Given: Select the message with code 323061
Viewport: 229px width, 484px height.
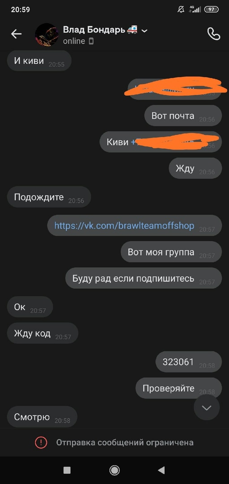Looking at the screenshot, I should click(189, 362).
